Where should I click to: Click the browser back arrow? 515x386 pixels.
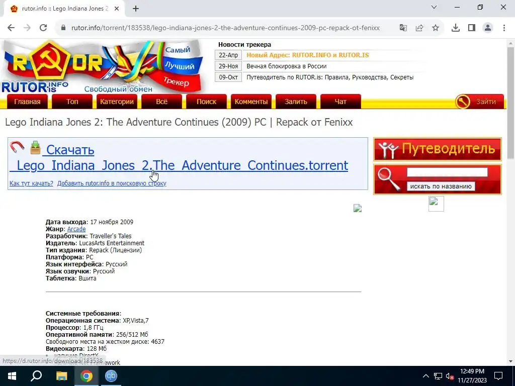click(x=11, y=28)
